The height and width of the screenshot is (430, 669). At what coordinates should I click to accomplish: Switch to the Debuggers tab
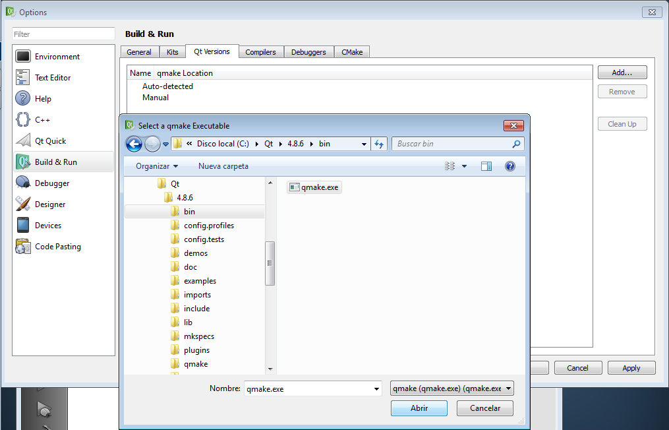pos(308,52)
